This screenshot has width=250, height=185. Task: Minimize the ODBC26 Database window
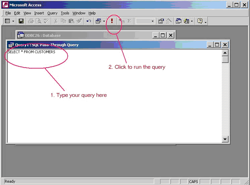click(x=155, y=35)
